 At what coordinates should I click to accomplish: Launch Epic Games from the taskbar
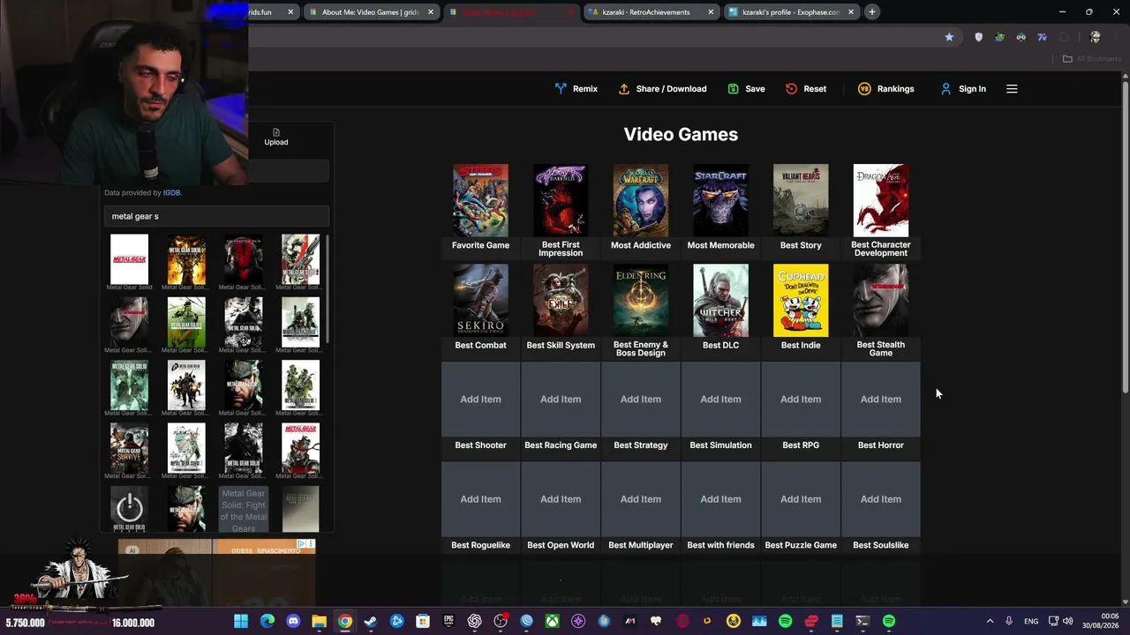click(448, 622)
